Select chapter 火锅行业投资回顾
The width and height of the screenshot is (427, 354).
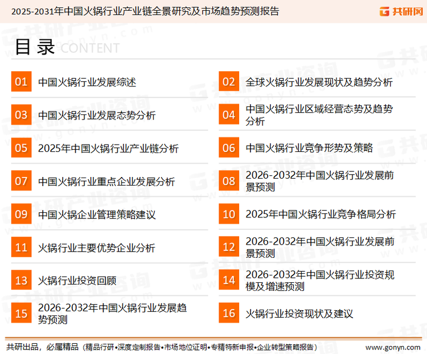(x=77, y=281)
